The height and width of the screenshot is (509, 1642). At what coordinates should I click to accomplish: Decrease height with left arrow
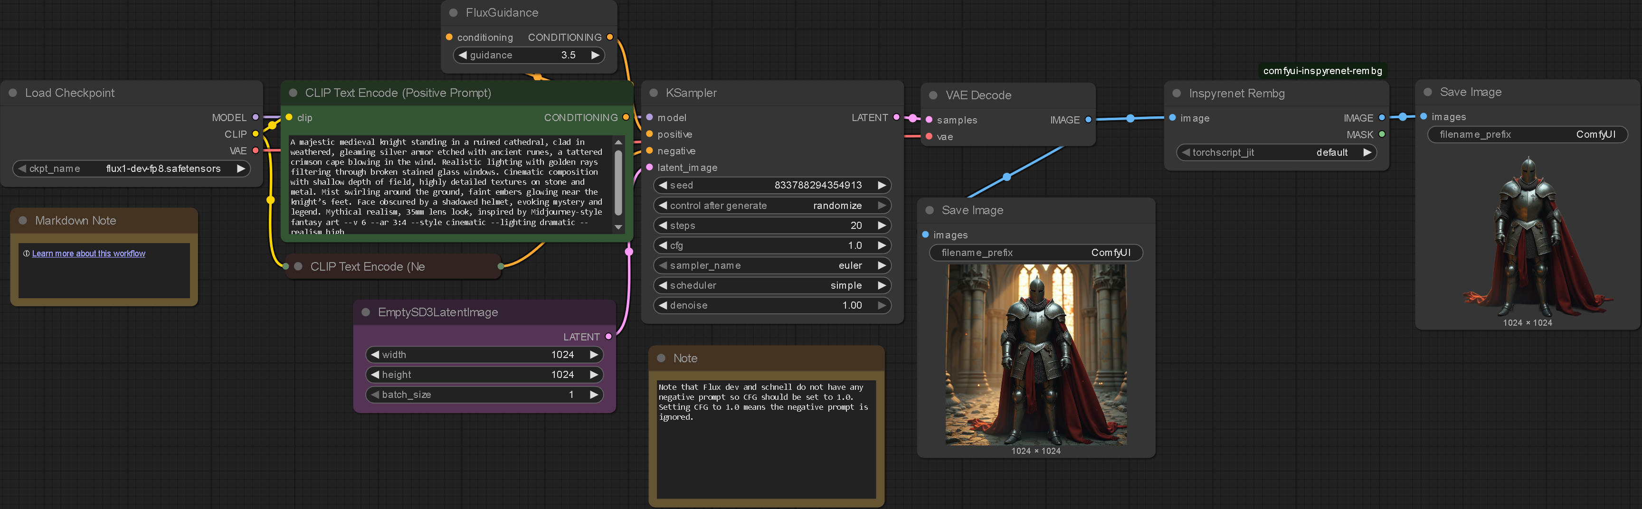pos(375,375)
